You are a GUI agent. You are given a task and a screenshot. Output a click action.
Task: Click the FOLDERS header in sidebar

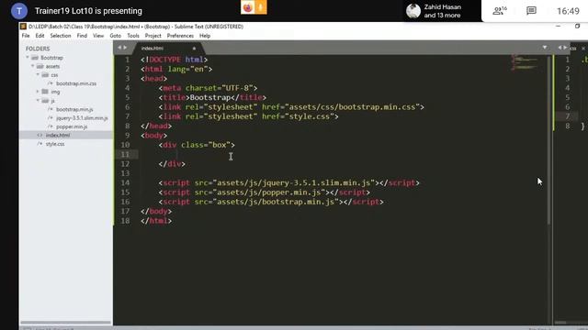[x=38, y=49]
